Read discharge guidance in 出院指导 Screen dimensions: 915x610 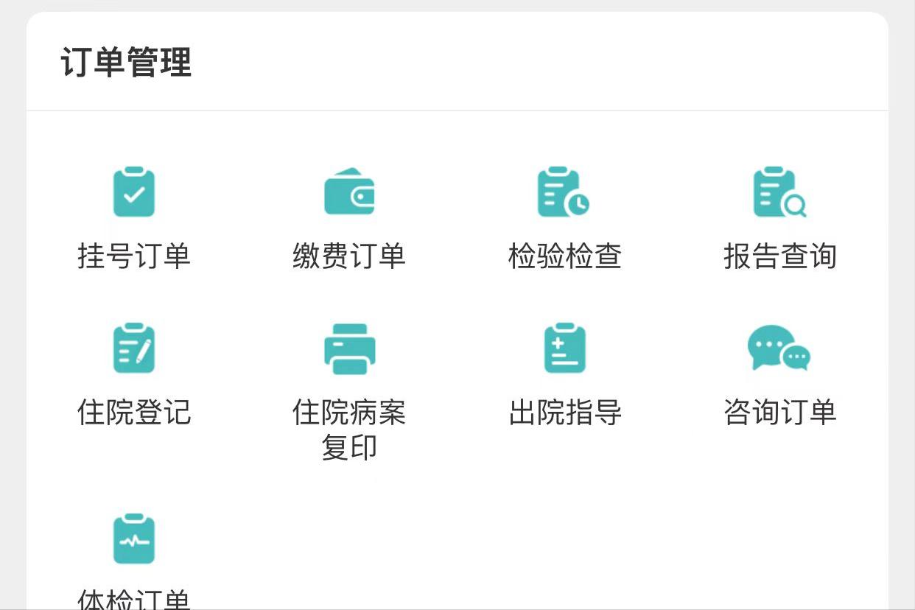(x=564, y=413)
